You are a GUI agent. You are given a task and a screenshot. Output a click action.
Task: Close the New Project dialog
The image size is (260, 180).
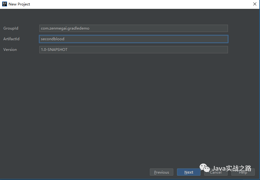click(255, 4)
